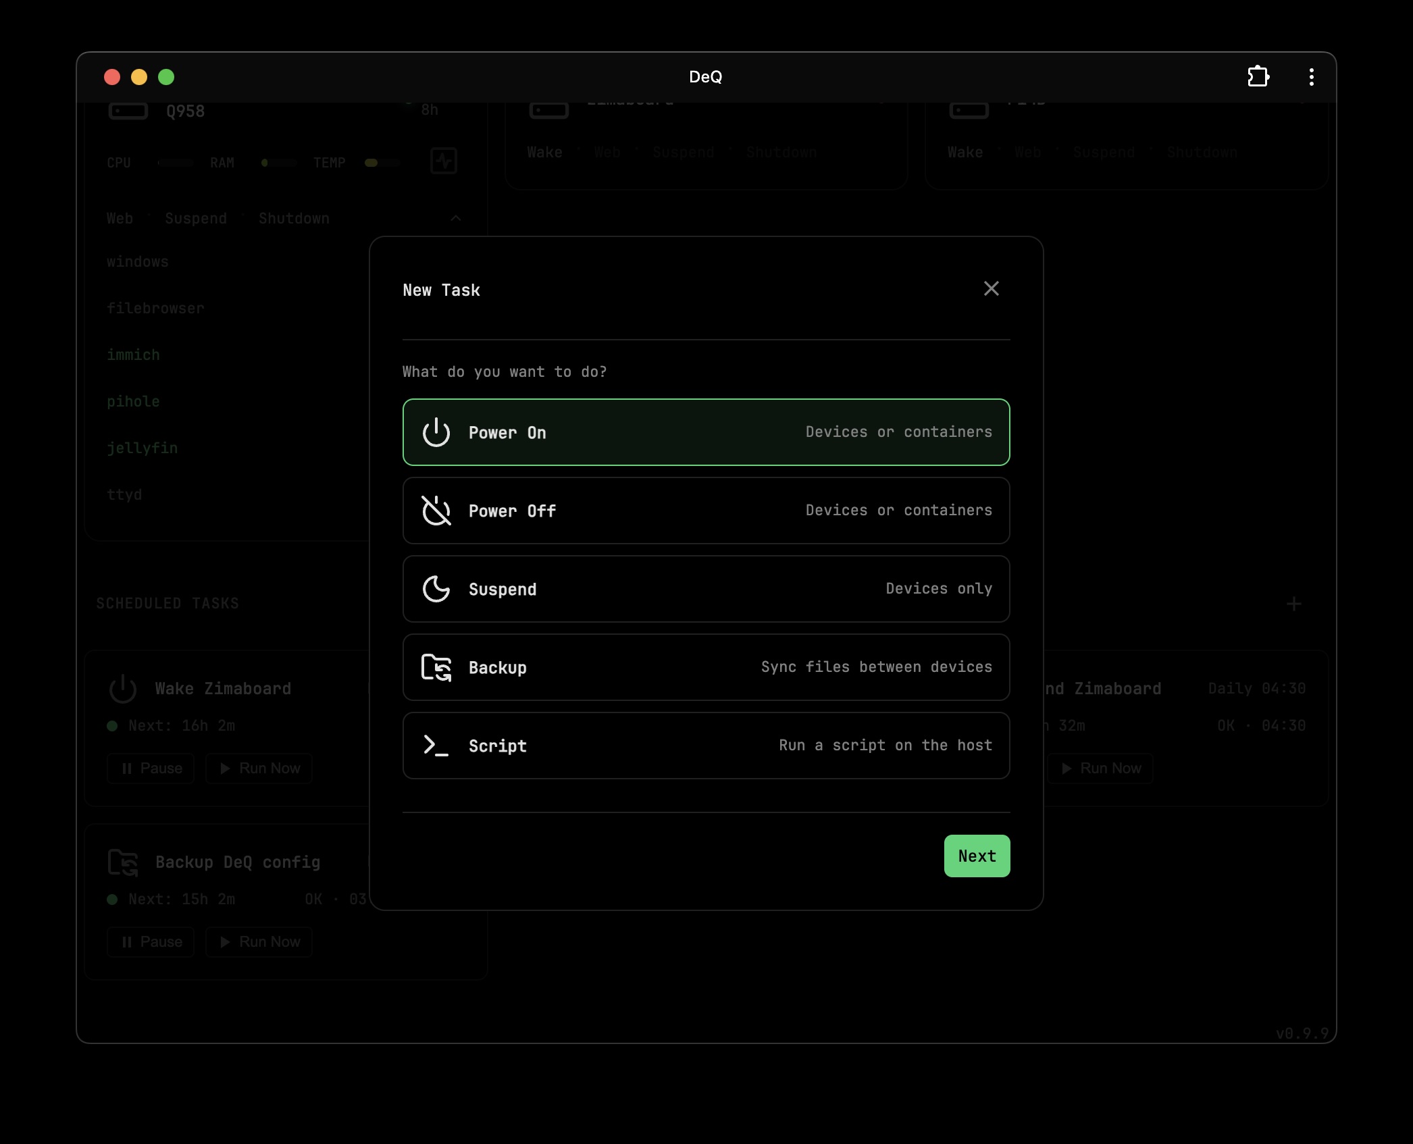The height and width of the screenshot is (1144, 1413).
Task: Click the TEMP usage bar on Q958
Action: tap(381, 162)
